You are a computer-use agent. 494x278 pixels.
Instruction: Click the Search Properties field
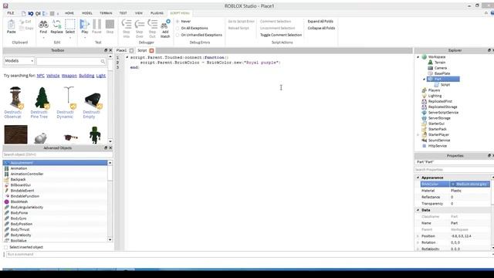click(x=454, y=170)
